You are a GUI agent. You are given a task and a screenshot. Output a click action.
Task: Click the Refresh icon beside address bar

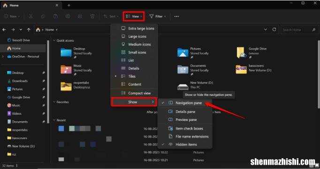pos(274,29)
